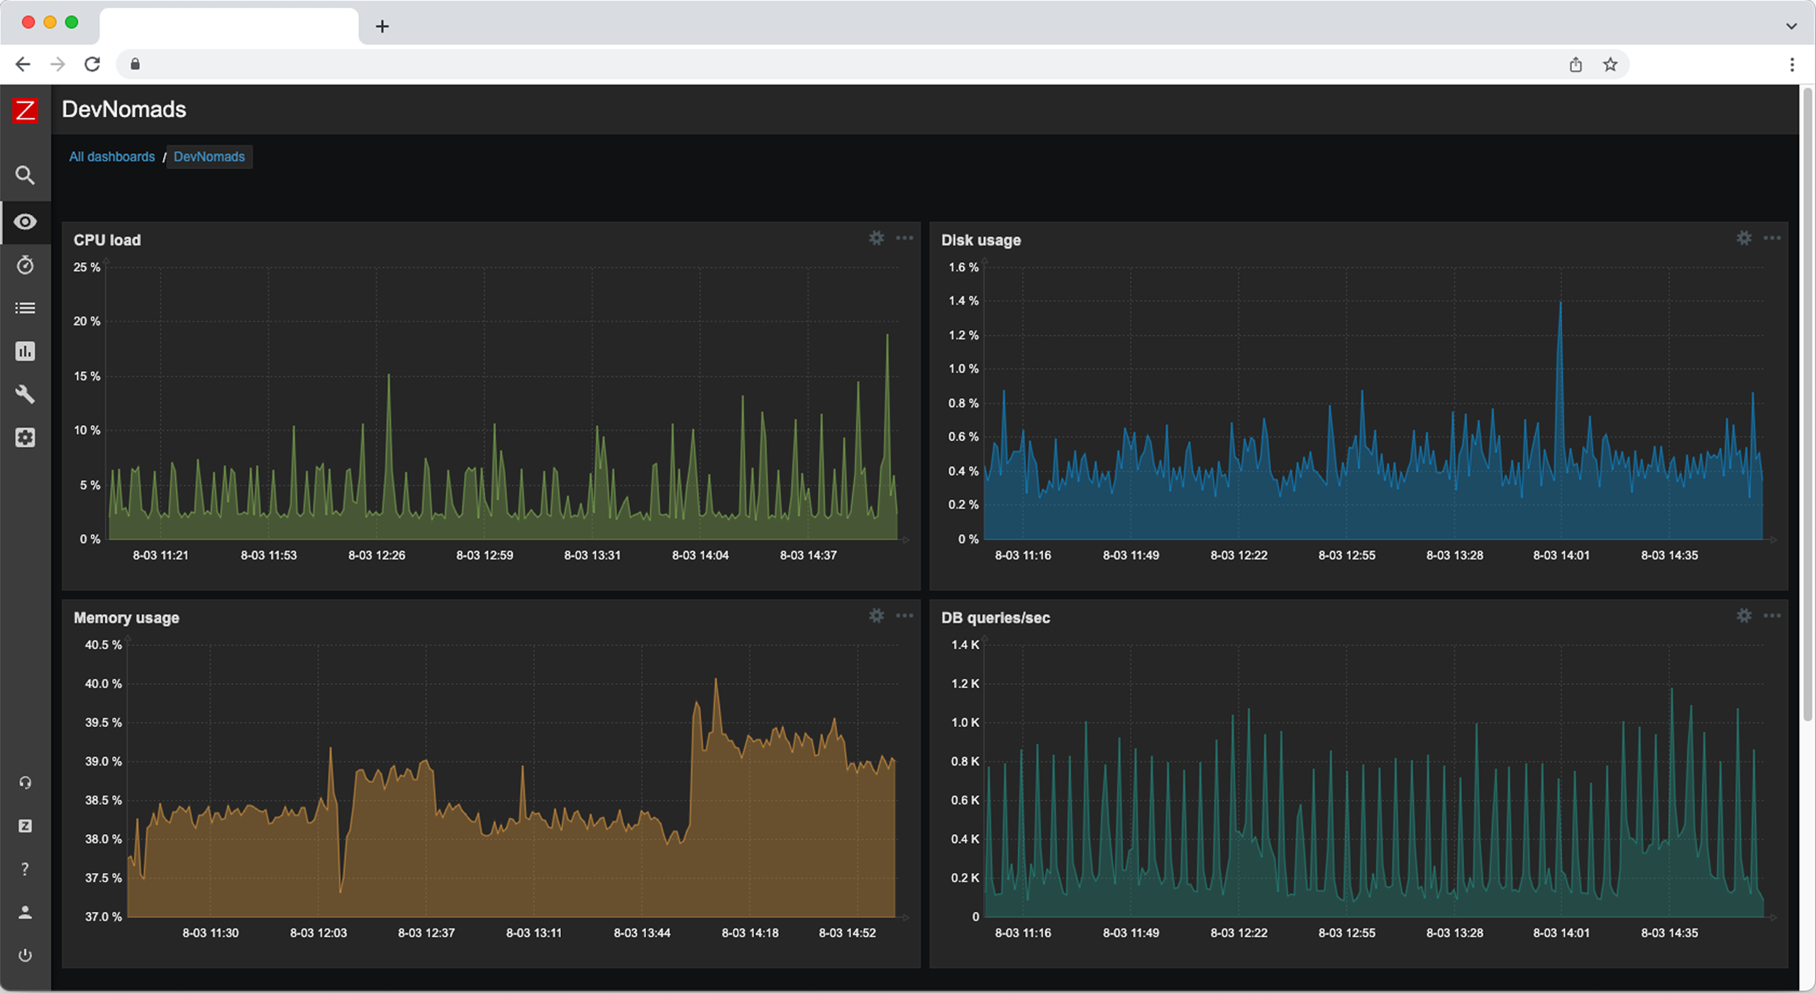Image resolution: width=1816 pixels, height=993 pixels.
Task: Open the User settings person icon
Action: (x=26, y=912)
